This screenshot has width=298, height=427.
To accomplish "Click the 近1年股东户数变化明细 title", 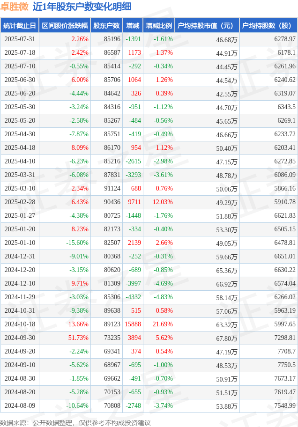I will tap(82, 7).
